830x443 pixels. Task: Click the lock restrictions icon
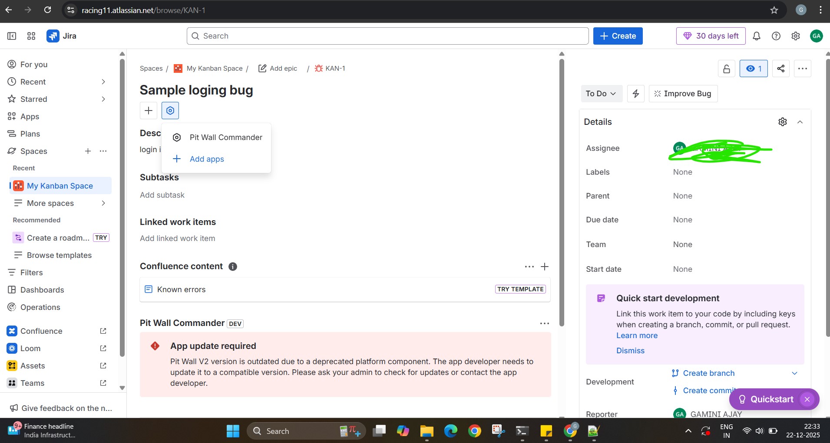click(727, 68)
